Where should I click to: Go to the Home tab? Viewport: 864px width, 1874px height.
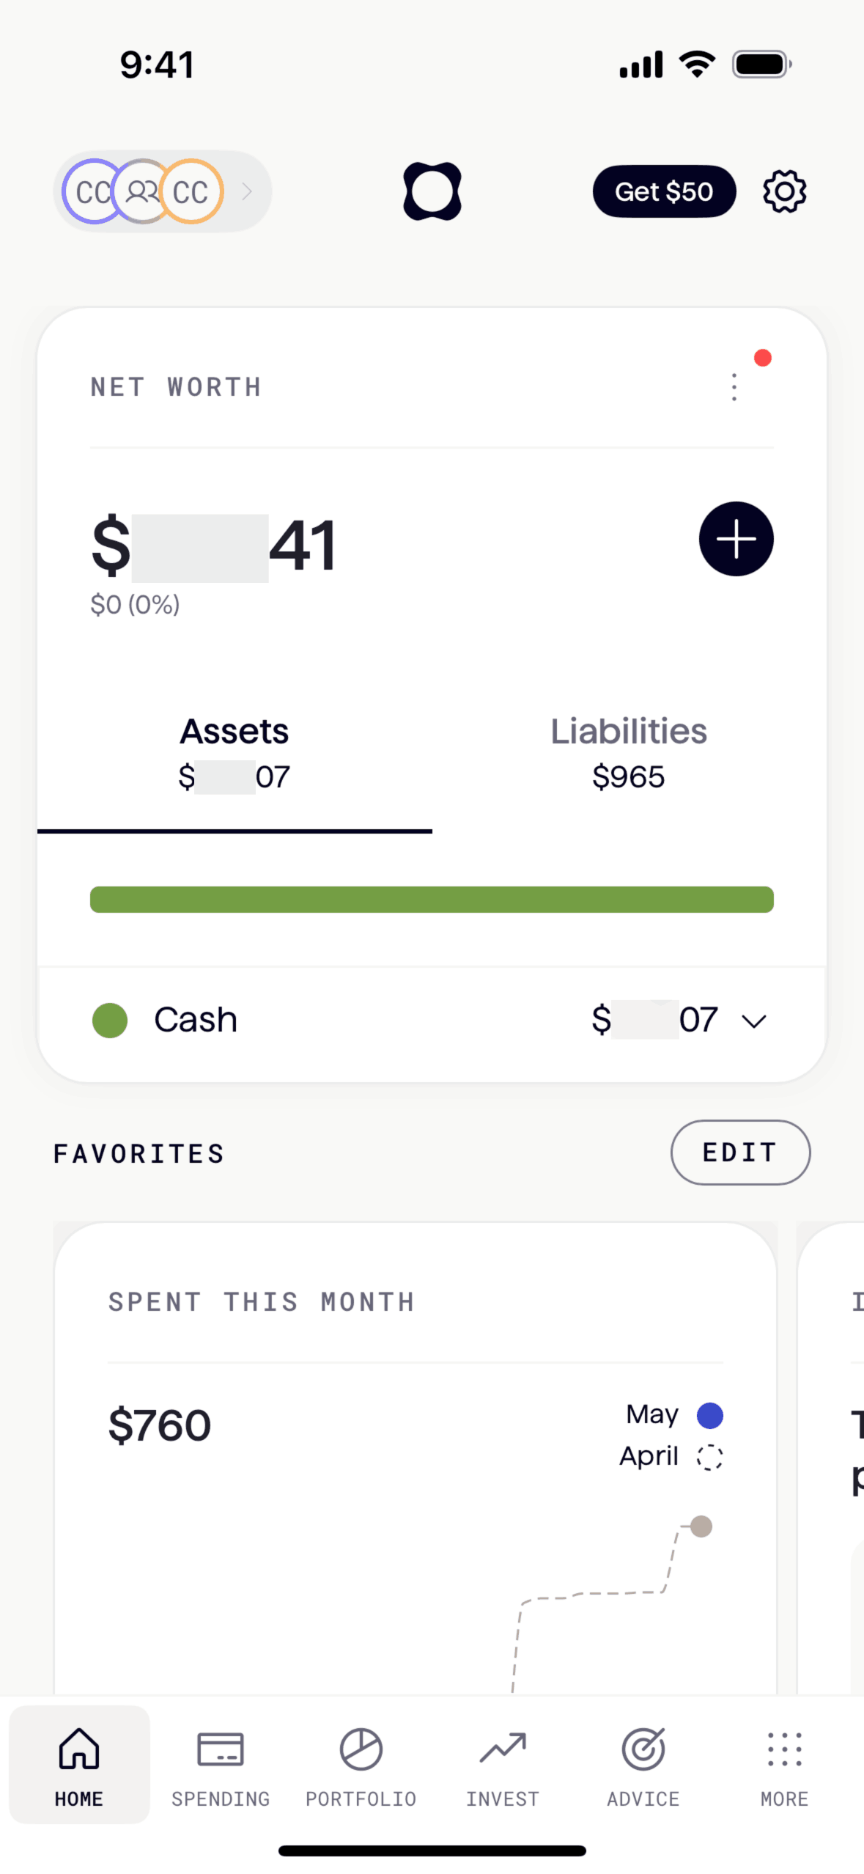click(79, 1764)
